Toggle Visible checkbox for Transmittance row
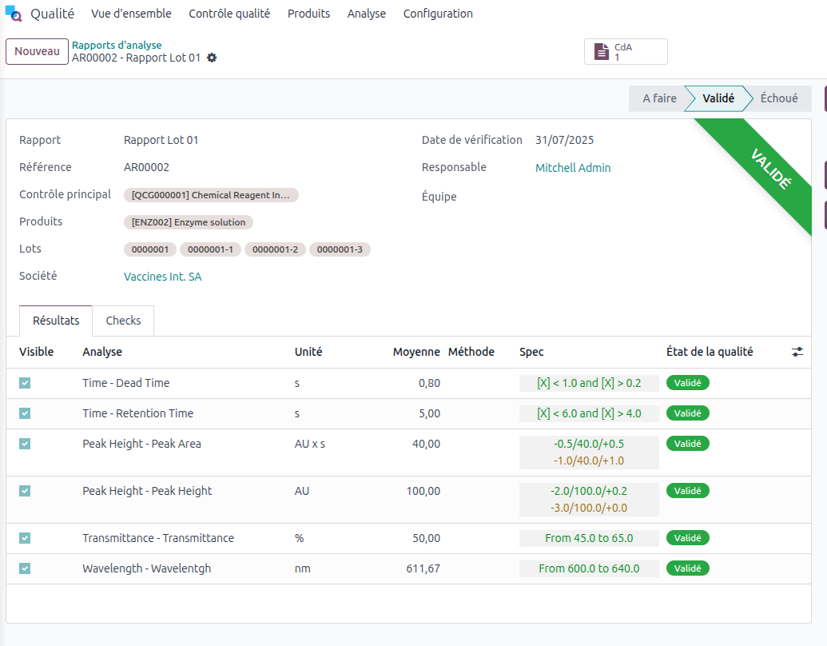 point(25,538)
